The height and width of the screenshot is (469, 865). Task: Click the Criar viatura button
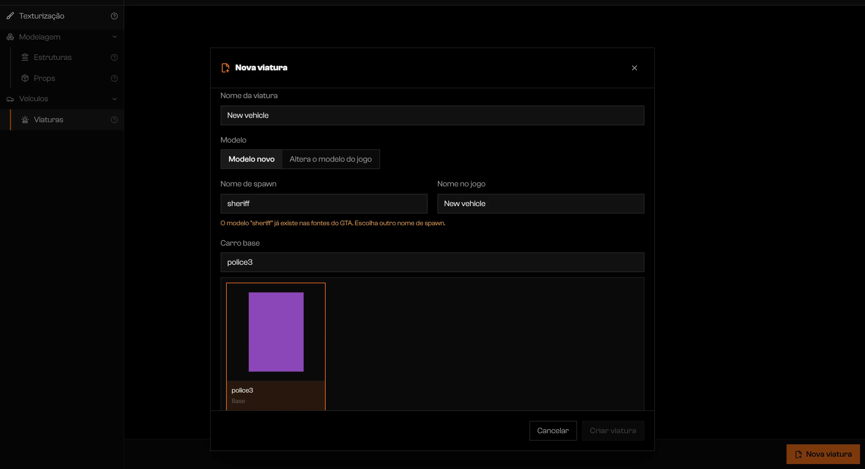click(613, 431)
